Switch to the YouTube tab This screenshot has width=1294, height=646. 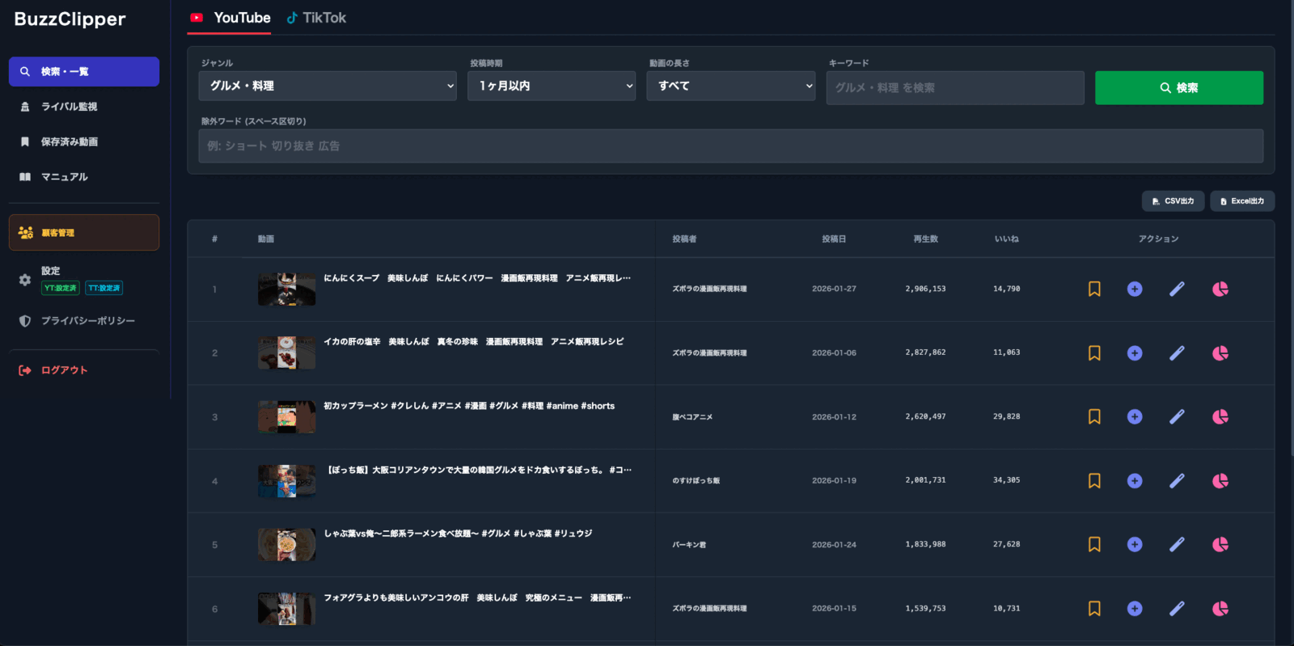pos(230,18)
